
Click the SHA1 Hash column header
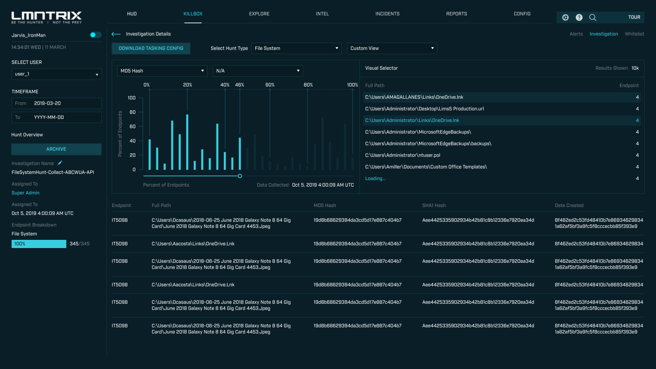click(434, 205)
